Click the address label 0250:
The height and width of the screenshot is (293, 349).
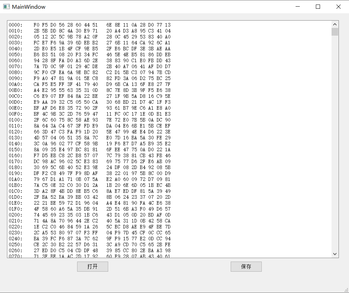click(x=16, y=244)
